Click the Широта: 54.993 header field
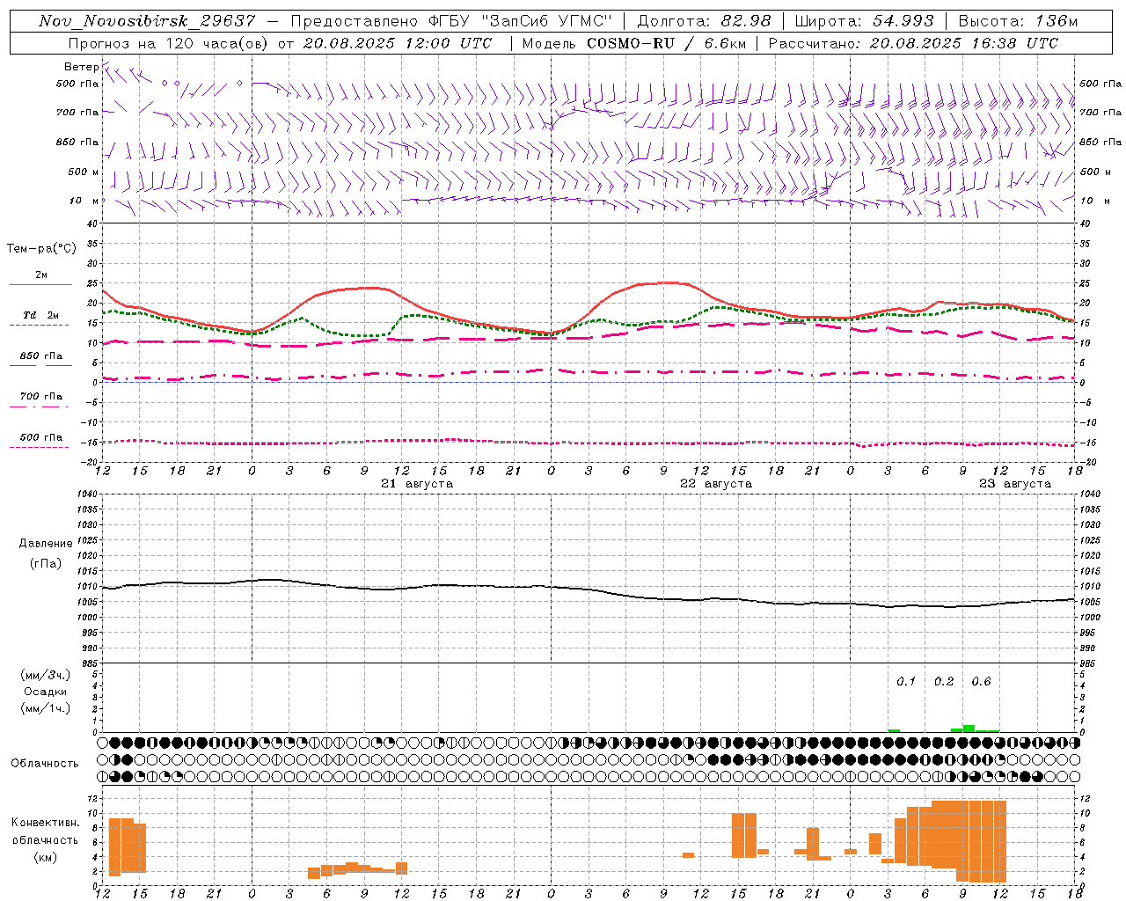1126x901 pixels. pos(864,21)
